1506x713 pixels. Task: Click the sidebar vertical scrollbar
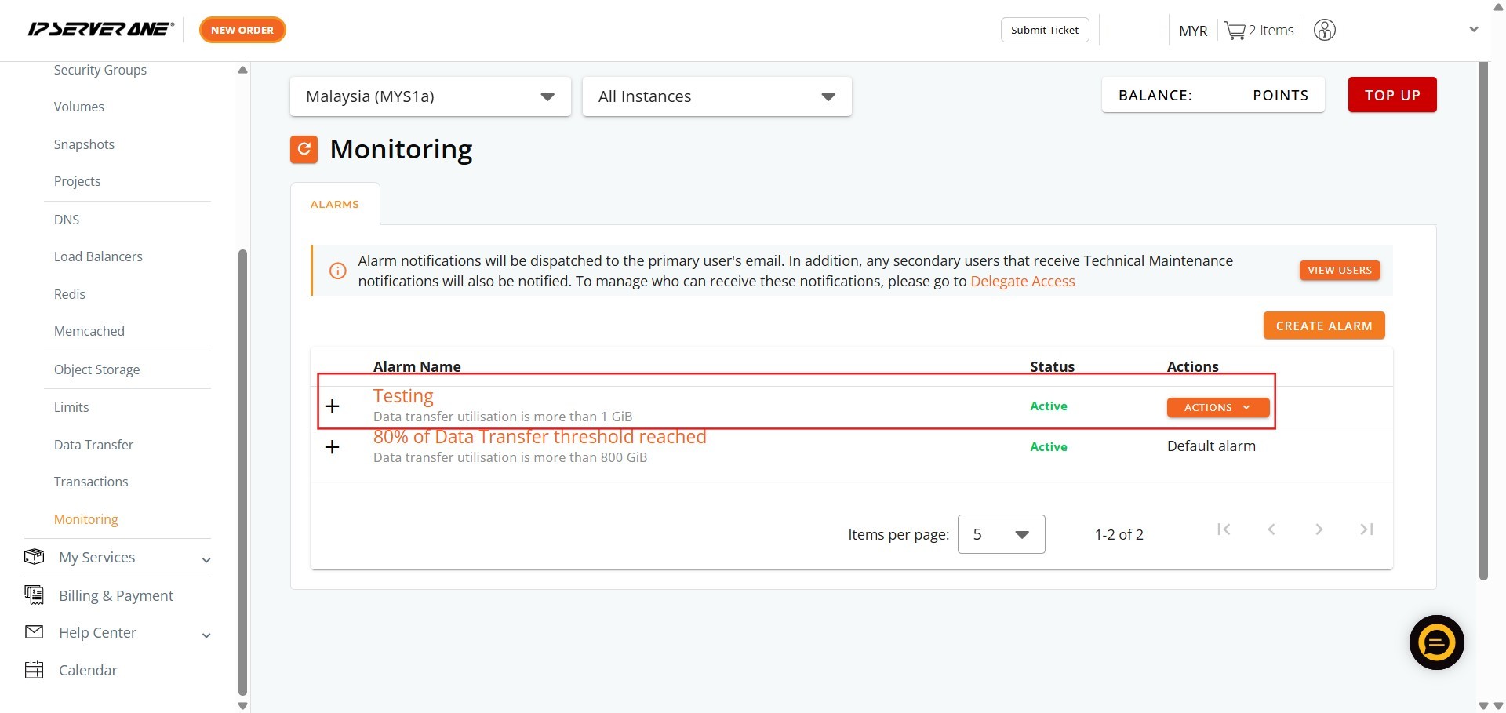pyautogui.click(x=242, y=471)
